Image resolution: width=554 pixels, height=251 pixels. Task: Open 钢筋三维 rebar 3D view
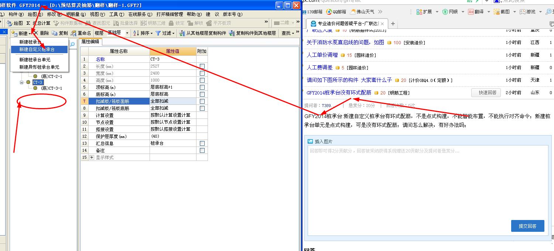point(153,23)
